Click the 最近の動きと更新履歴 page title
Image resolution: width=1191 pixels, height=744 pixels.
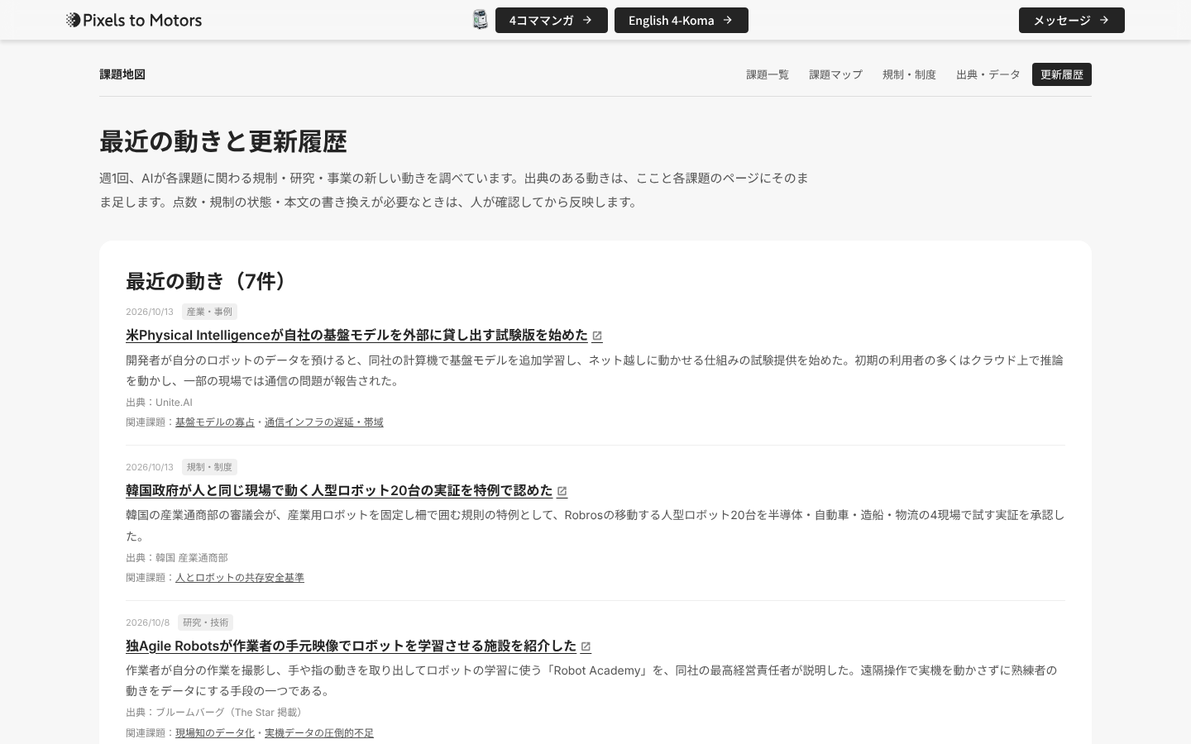223,141
